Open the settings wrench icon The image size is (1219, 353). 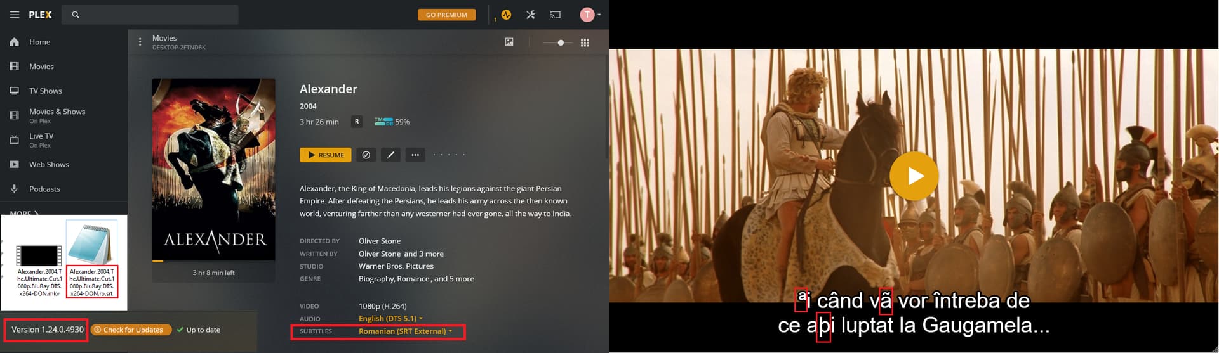531,15
